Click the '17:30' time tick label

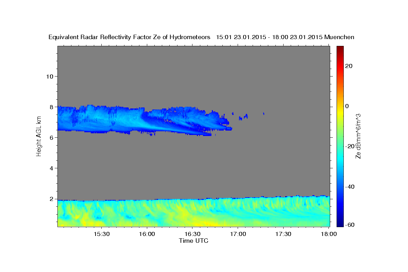tap(283, 234)
